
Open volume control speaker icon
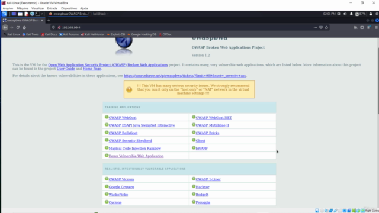(x=345, y=14)
